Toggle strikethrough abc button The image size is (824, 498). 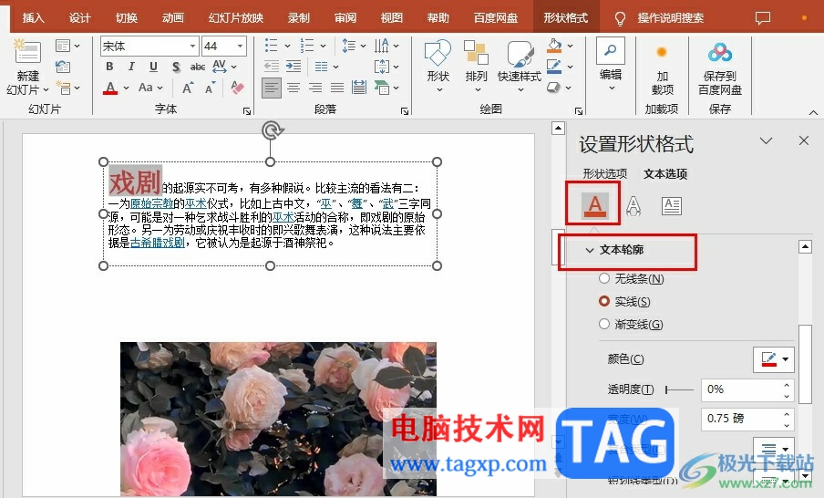(x=198, y=67)
